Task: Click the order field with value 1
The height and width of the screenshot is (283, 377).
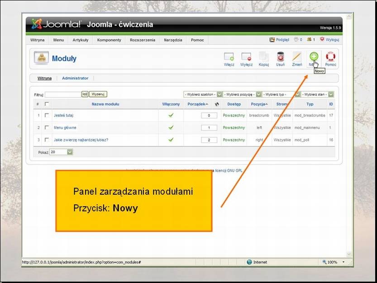Action: [x=209, y=127]
